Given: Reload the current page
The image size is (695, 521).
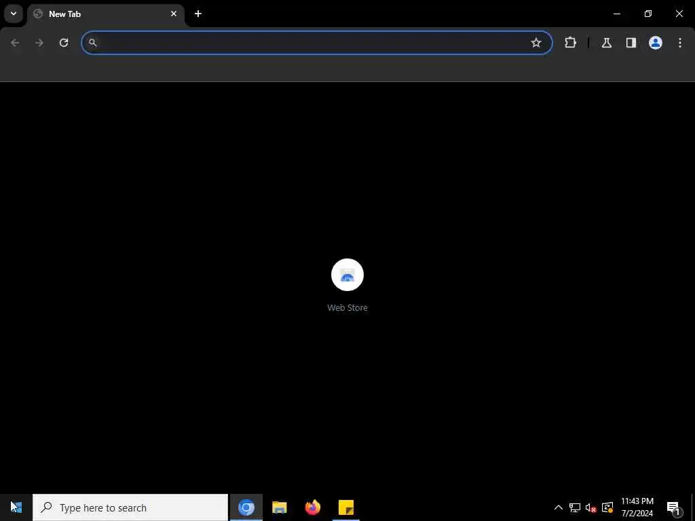Looking at the screenshot, I should tap(64, 43).
